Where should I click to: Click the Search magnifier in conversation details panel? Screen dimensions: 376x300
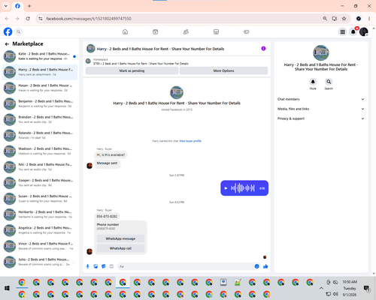(329, 82)
